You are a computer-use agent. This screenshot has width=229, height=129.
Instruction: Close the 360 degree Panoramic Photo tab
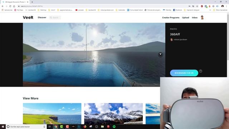pos(28,2)
